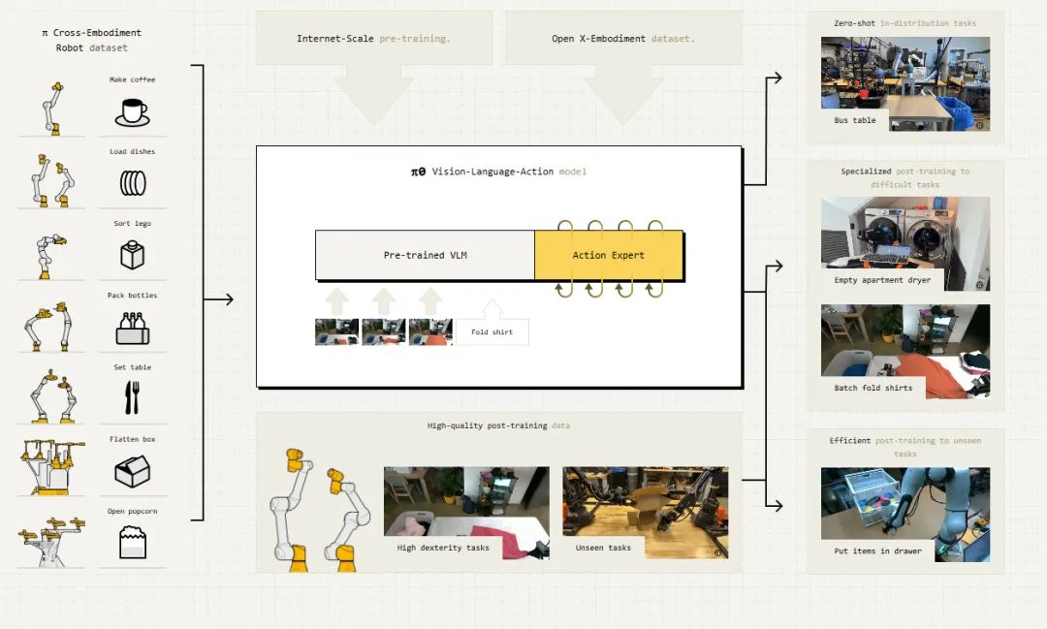Image resolution: width=1047 pixels, height=629 pixels.
Task: Open the Batch fold shirts image
Action: point(905,352)
